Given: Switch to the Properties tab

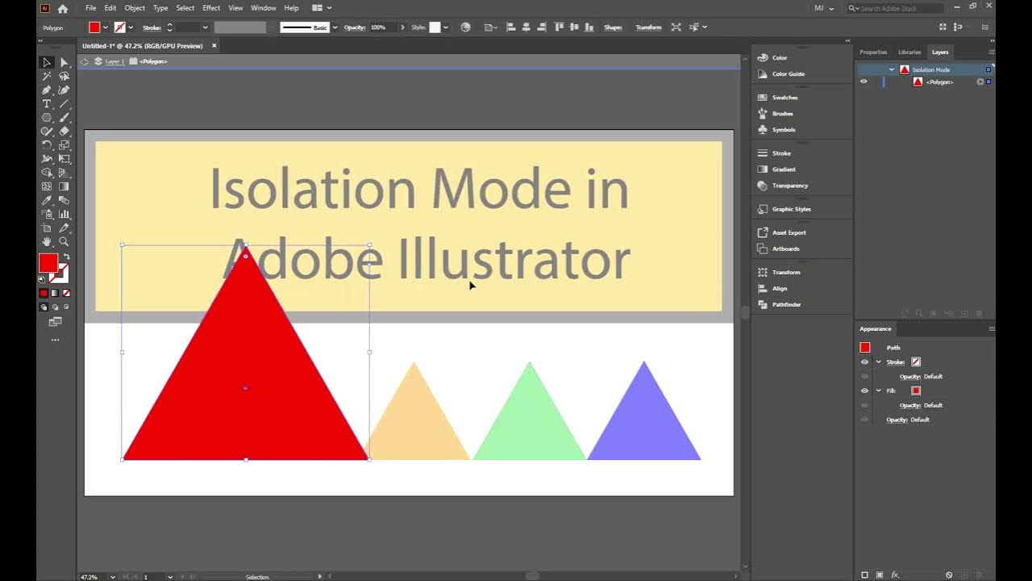Looking at the screenshot, I should (873, 52).
